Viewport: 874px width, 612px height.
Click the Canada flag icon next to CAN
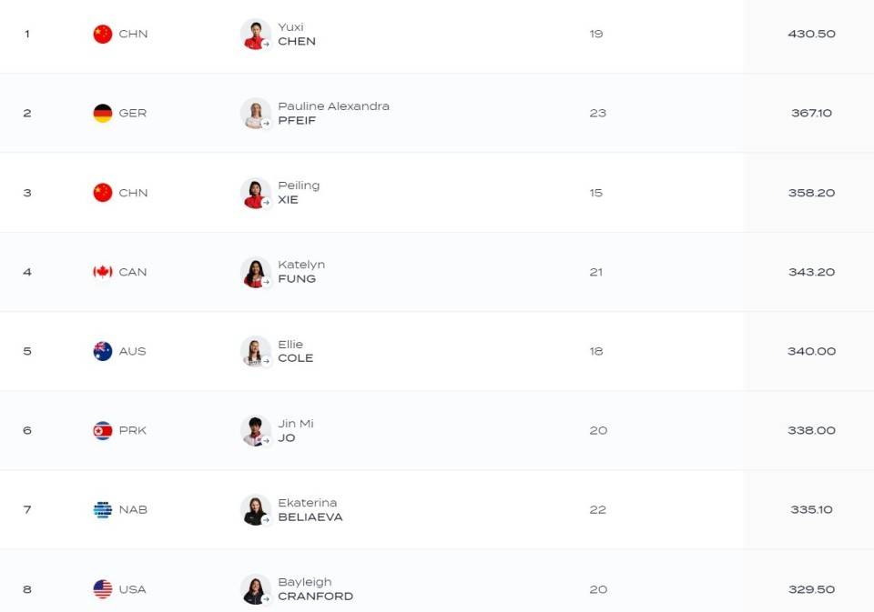(103, 272)
